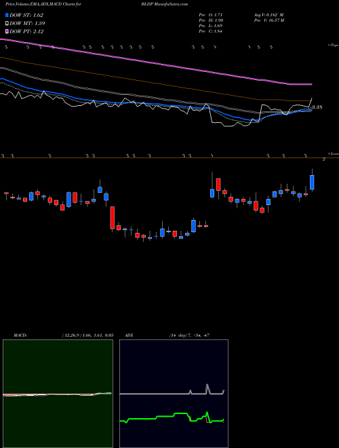This screenshot has width=339, height=448.
Task: Click the 'ADX' panel label
Action: point(129,335)
